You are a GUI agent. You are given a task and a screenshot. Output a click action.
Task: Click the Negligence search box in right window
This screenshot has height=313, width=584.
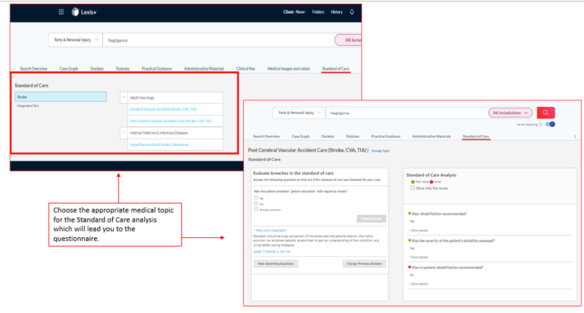tap(406, 113)
